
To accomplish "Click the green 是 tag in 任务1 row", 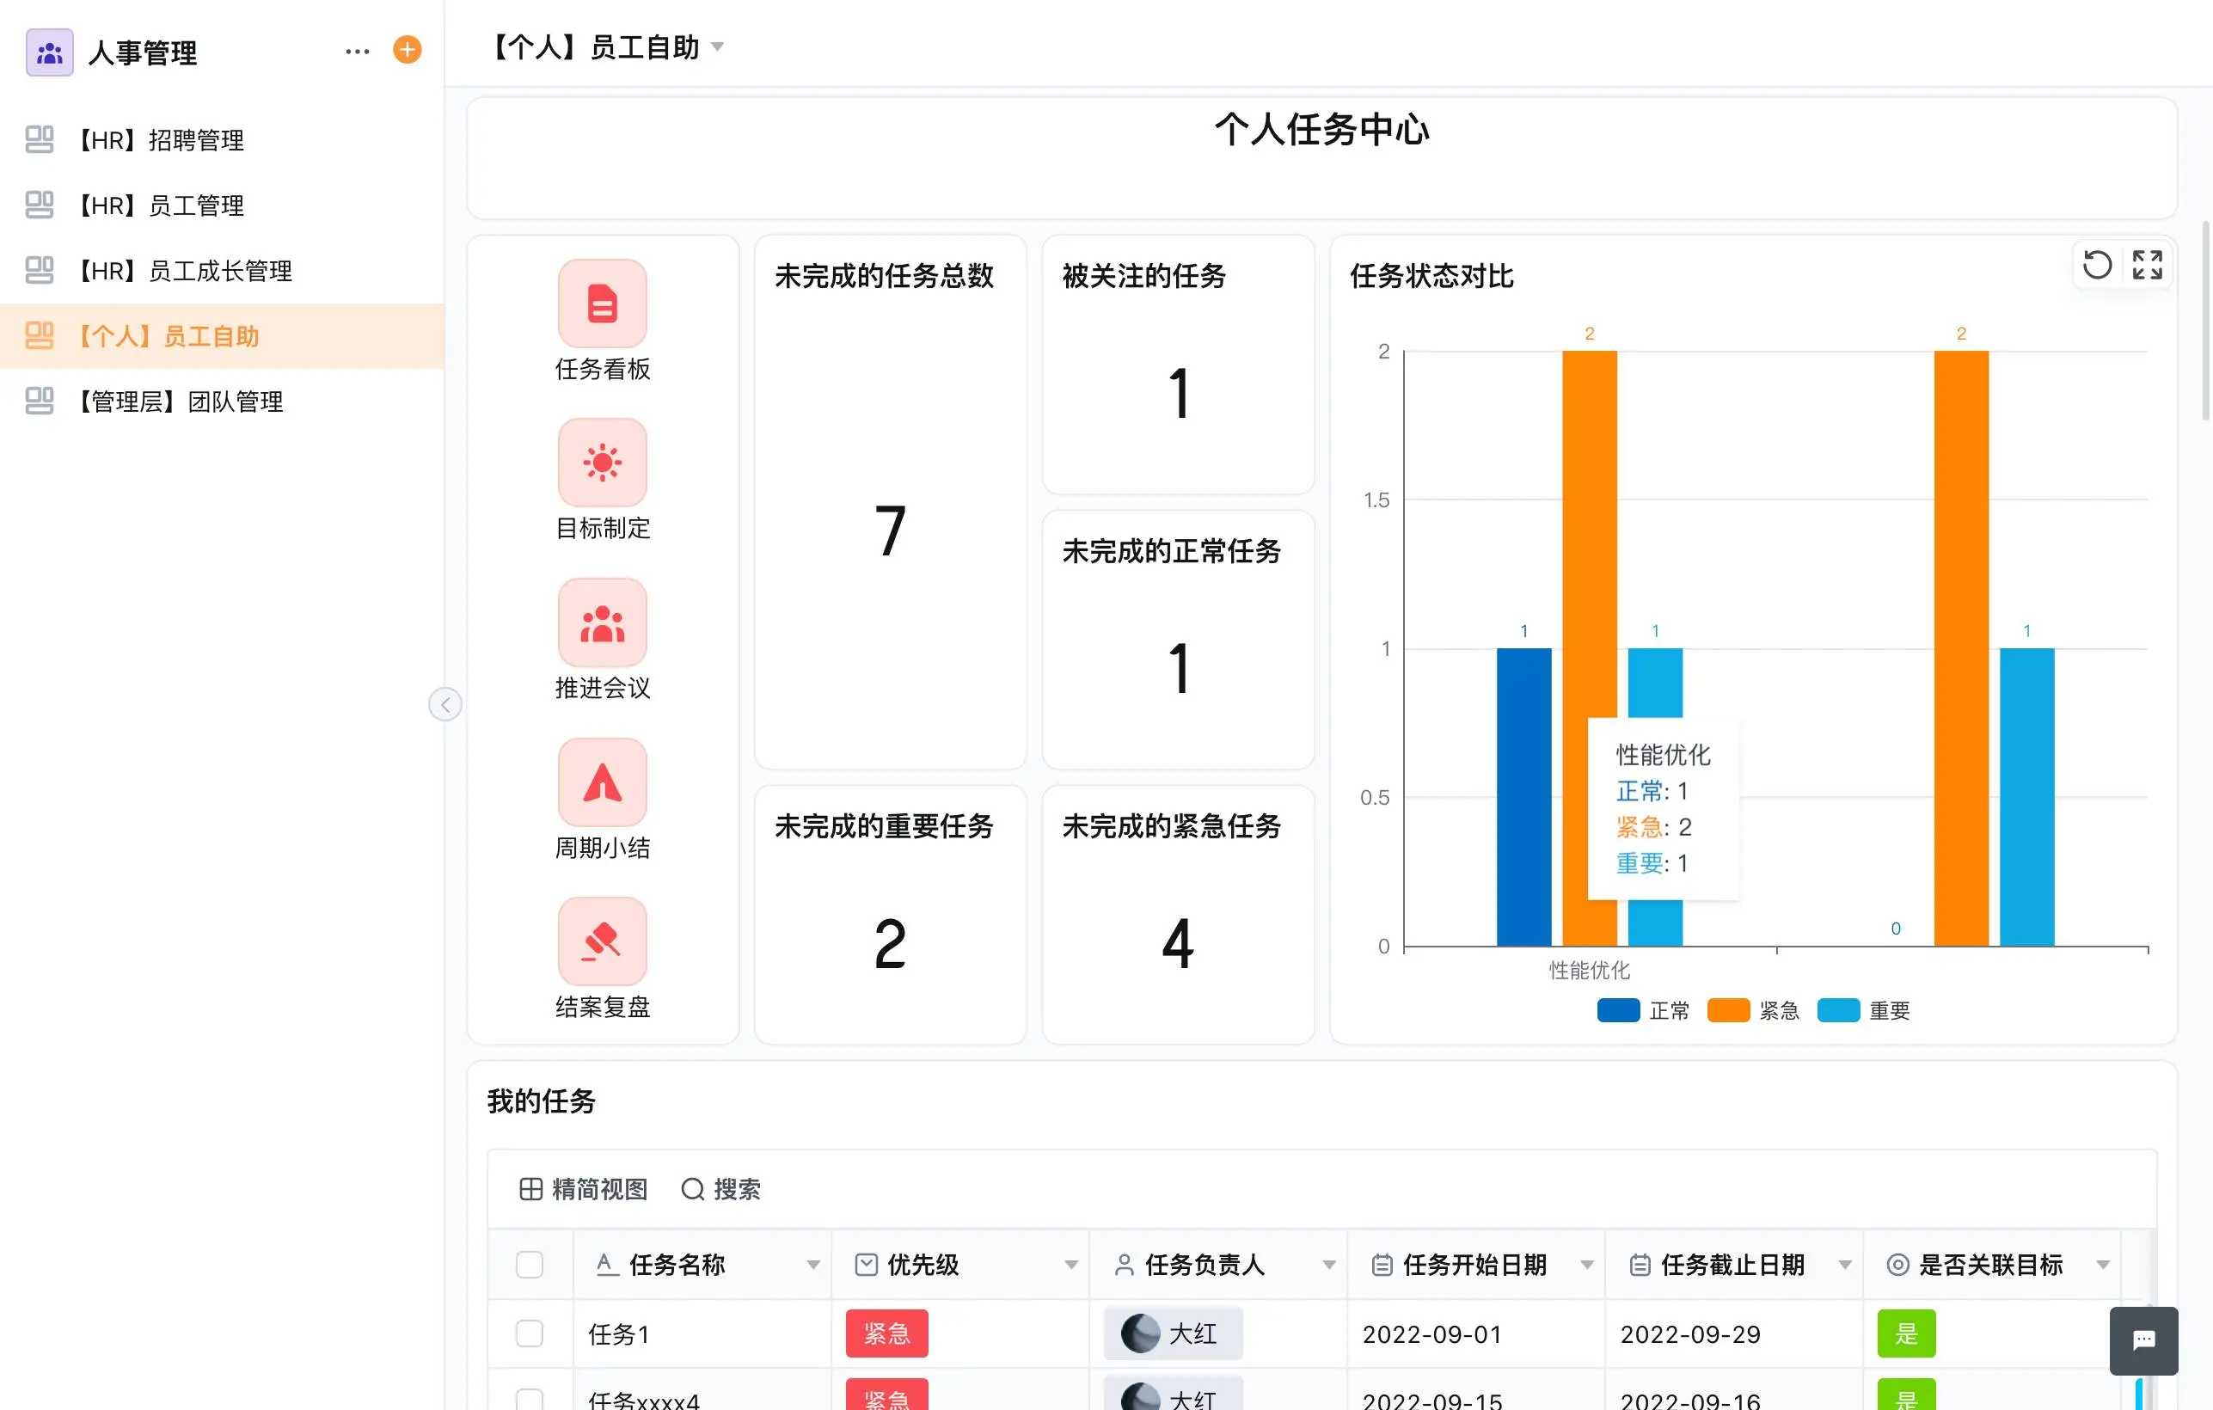I will point(1906,1333).
